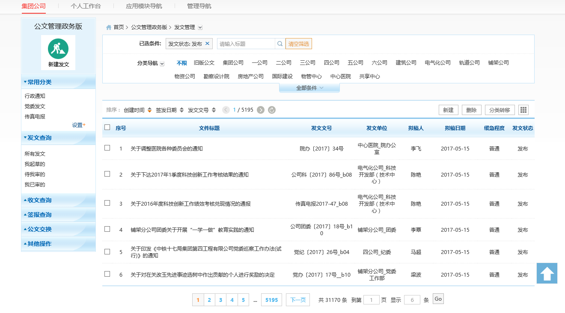Viewport: 565px width, 313px height.
Task: Click the back-to-top arrow icon
Action: pos(547,274)
